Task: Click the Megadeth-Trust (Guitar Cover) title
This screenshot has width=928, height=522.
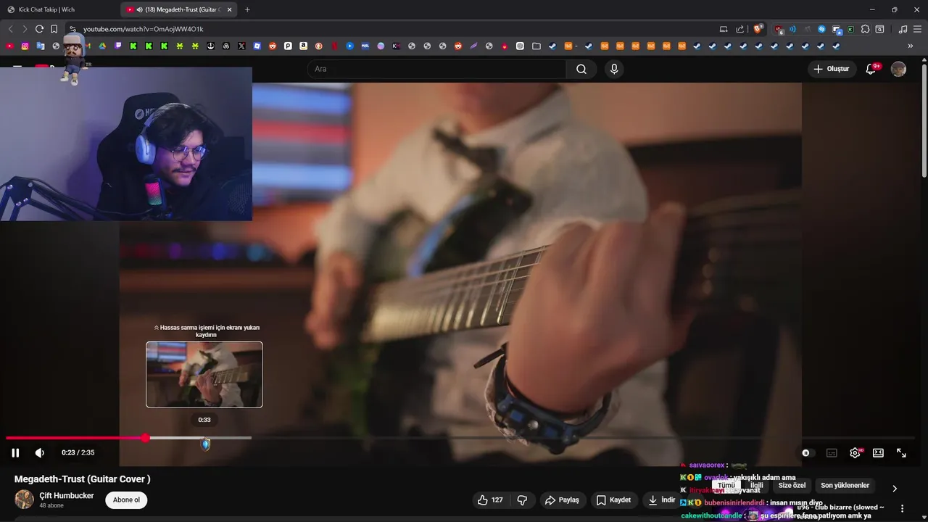Action: tap(83, 478)
